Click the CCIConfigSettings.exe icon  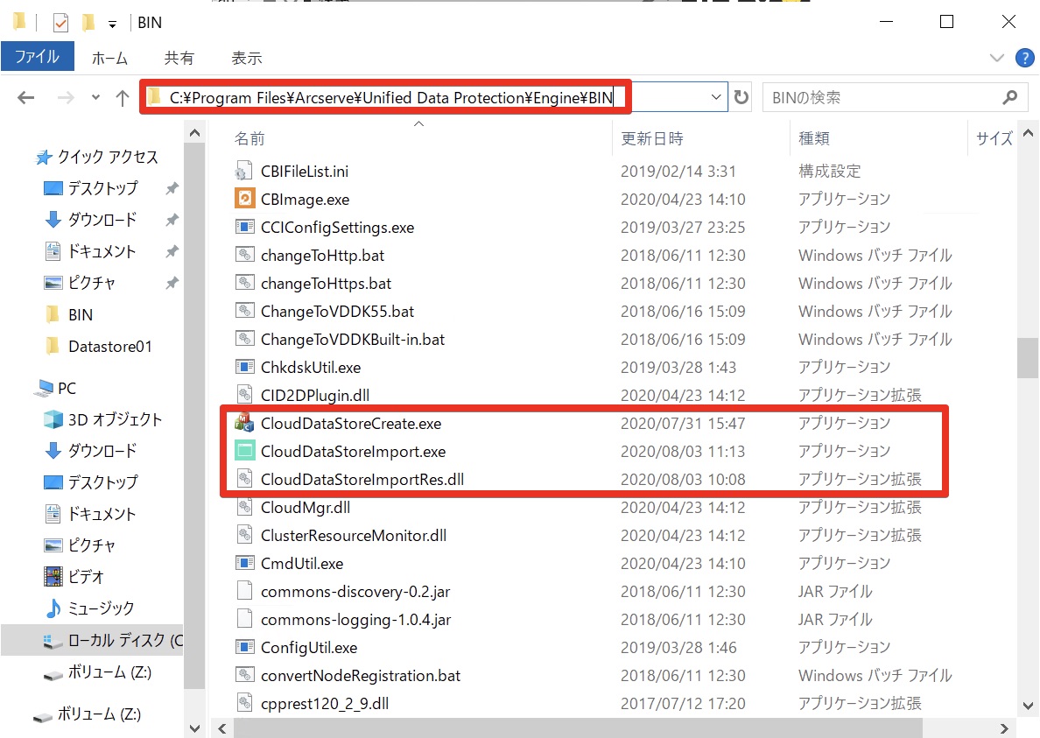point(244,228)
